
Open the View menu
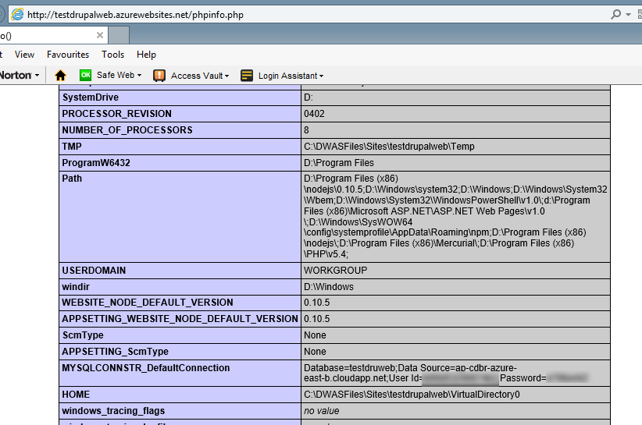(x=24, y=55)
